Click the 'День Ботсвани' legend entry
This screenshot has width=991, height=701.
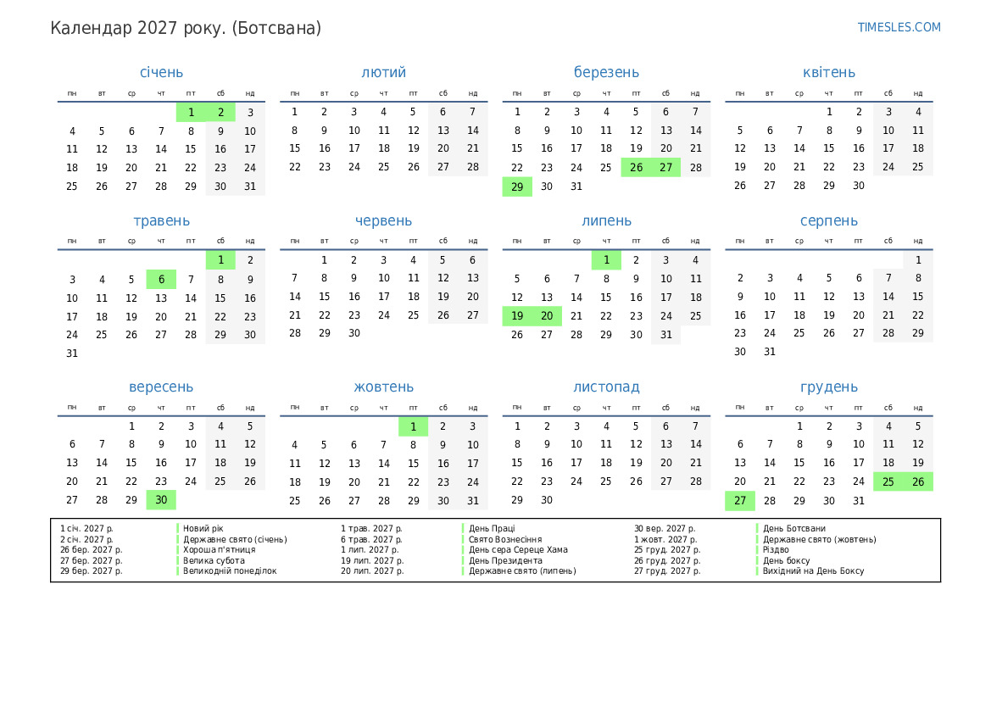click(x=793, y=528)
